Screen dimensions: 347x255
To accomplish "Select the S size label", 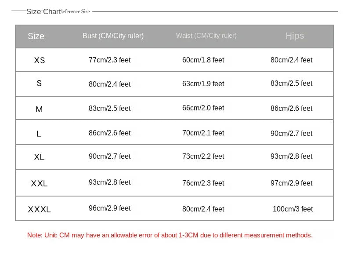I will [39, 83].
